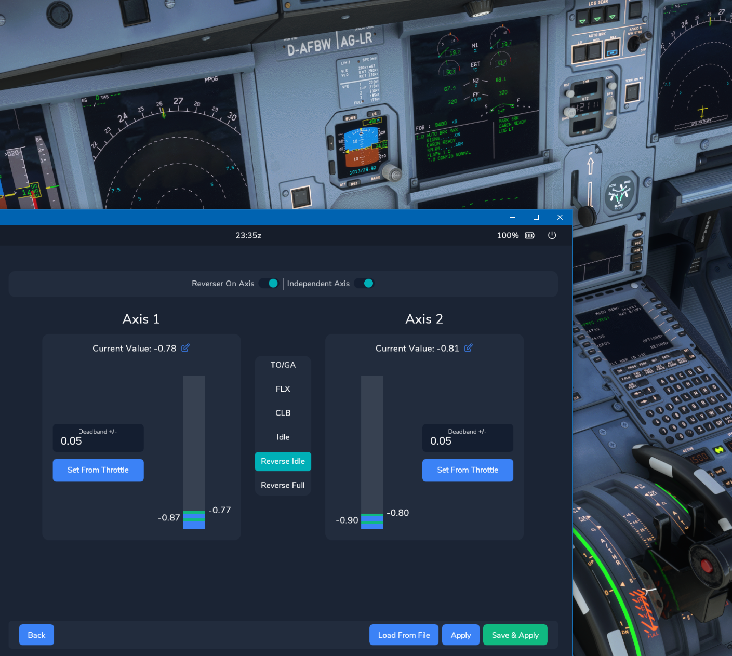Click Load From File
Screen dimensions: 732x656
pos(404,635)
